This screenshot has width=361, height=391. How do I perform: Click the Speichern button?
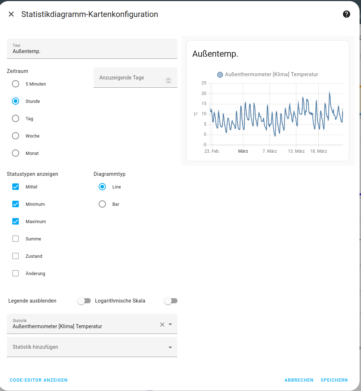pos(334,380)
